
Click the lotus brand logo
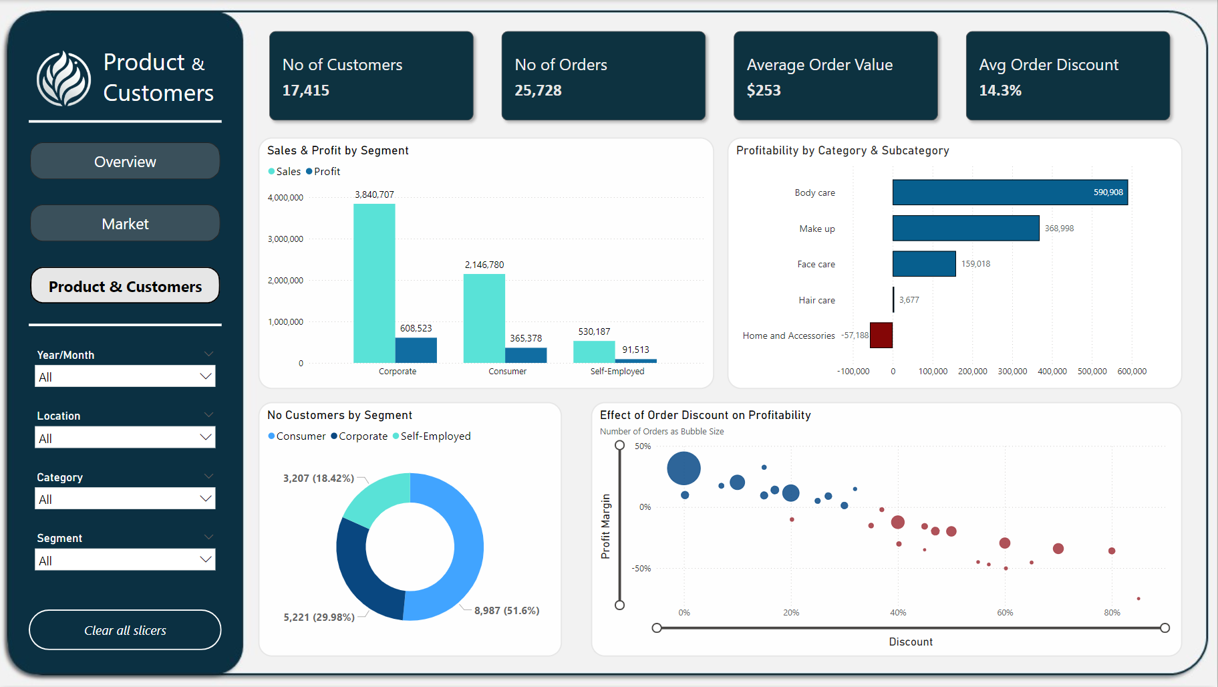(63, 78)
